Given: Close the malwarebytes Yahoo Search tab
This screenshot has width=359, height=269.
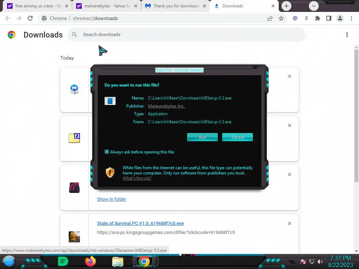Looking at the screenshot, I should pyautogui.click(x=136, y=6).
